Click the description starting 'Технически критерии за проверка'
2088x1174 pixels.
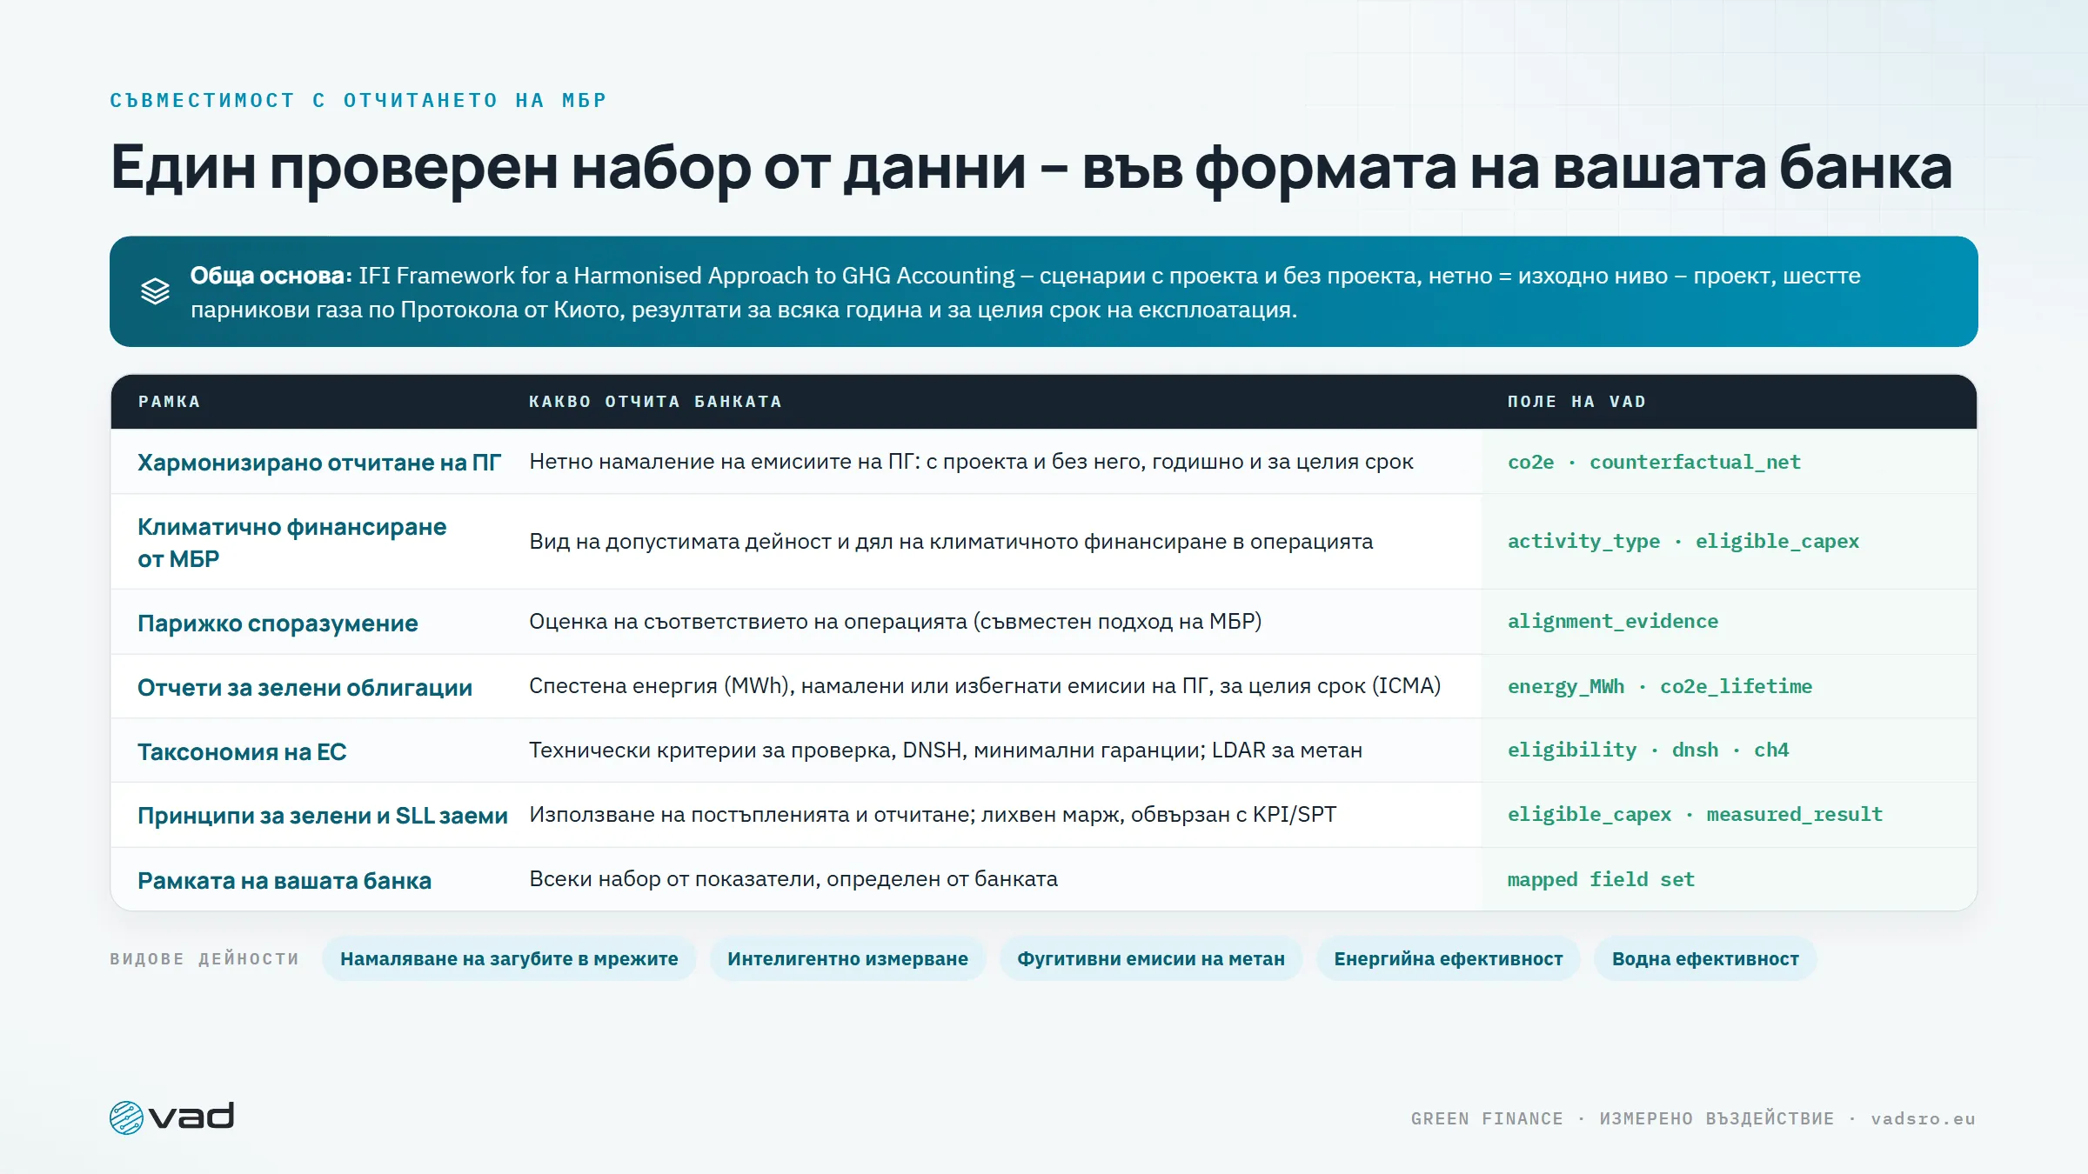[x=946, y=750]
